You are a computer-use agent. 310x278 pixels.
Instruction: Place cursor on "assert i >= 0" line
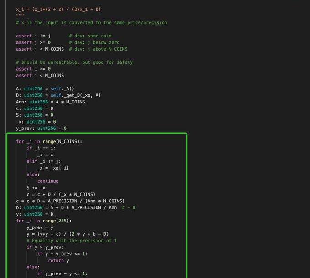tap(33, 69)
